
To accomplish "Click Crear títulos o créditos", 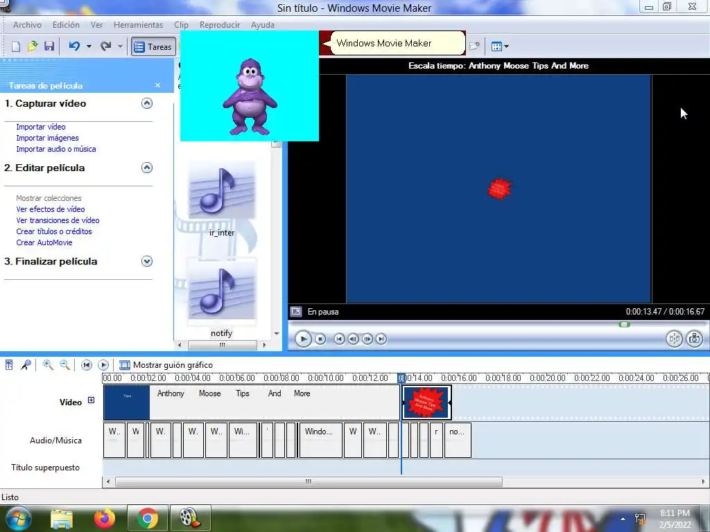I will click(54, 231).
